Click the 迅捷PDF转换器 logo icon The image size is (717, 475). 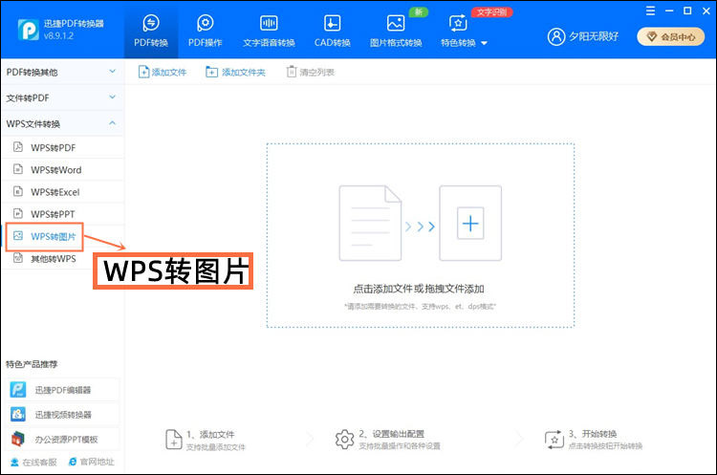coord(29,30)
